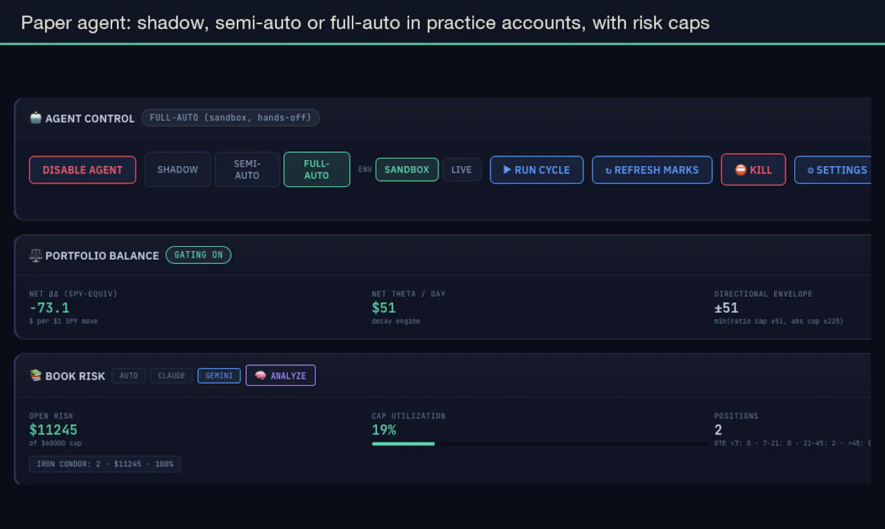Analyze book risk with Analyze button
The height and width of the screenshot is (529, 885).
(280, 375)
